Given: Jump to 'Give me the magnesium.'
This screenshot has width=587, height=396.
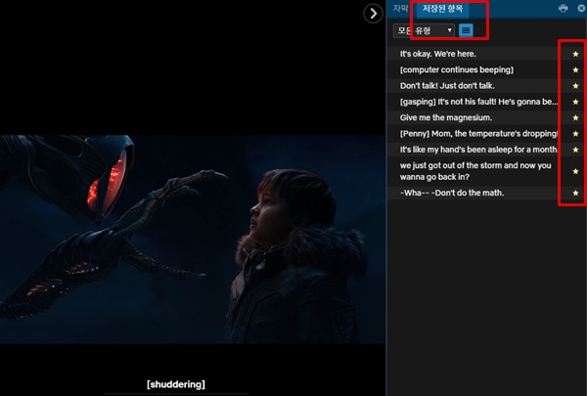Looking at the screenshot, I should coord(446,118).
